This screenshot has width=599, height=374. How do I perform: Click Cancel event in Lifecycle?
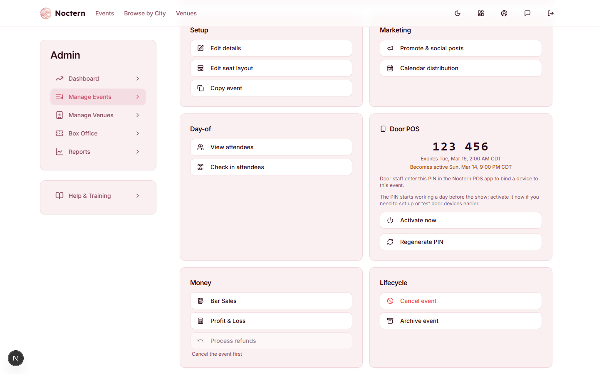[x=461, y=301]
